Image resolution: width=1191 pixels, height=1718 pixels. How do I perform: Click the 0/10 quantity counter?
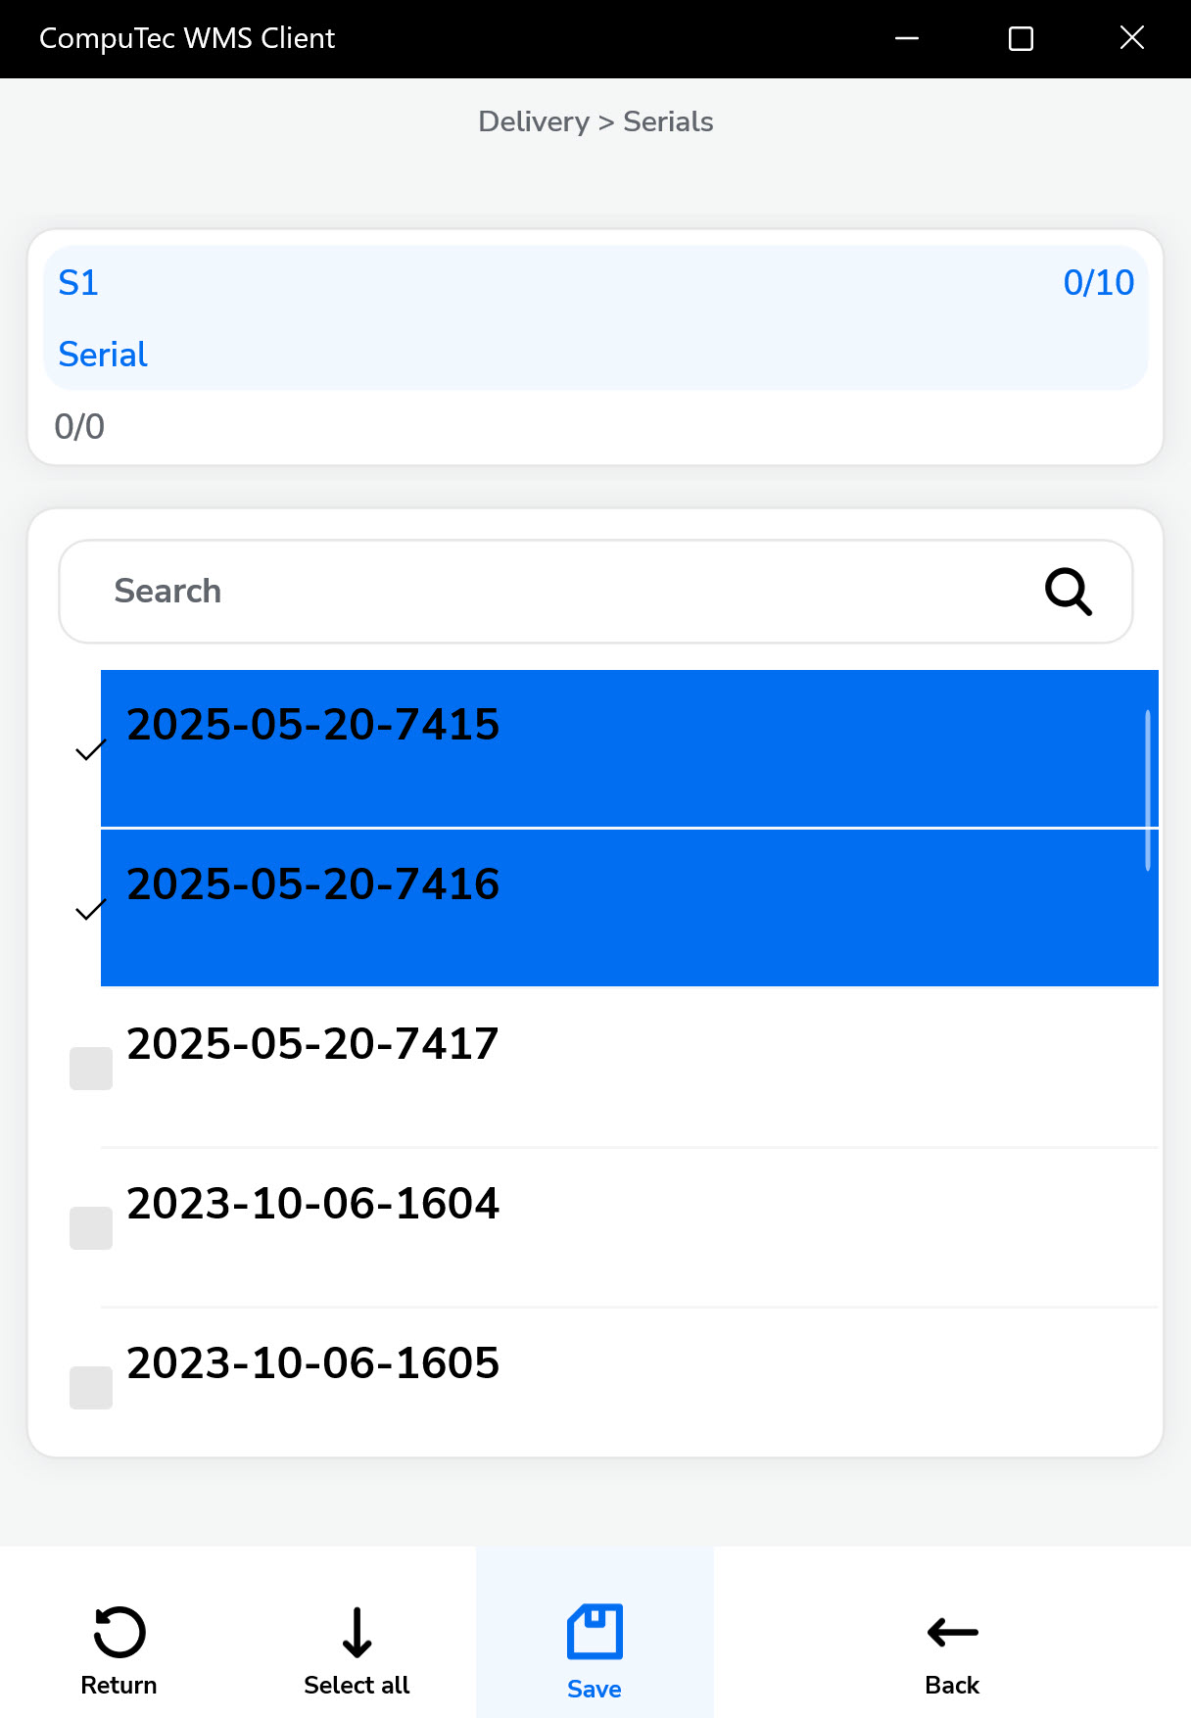click(x=1098, y=283)
